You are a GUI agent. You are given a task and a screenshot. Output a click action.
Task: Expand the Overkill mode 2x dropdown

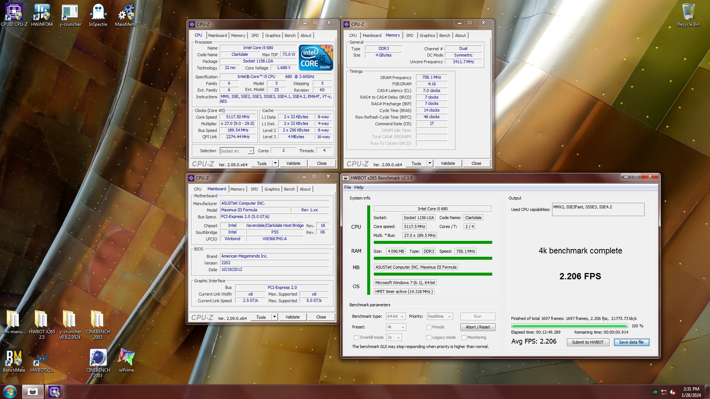pos(394,337)
